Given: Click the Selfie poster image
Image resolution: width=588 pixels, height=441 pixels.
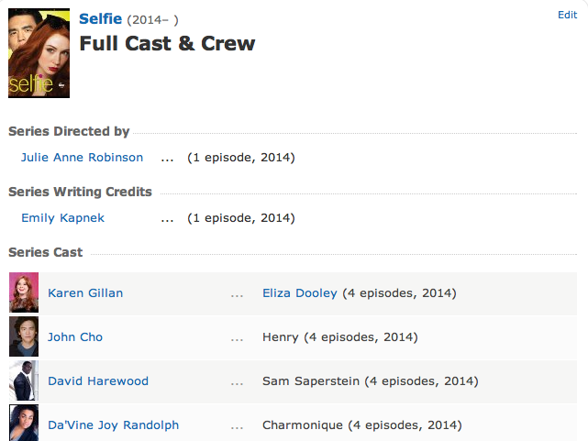Looking at the screenshot, I should point(39,53).
